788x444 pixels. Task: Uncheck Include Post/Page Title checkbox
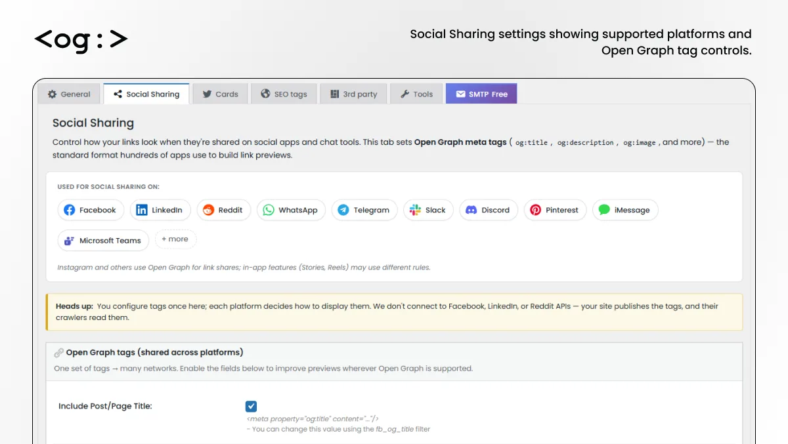point(251,406)
